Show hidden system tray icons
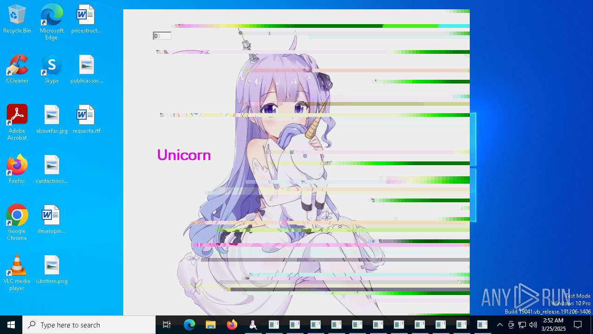The image size is (593, 334). click(499, 325)
